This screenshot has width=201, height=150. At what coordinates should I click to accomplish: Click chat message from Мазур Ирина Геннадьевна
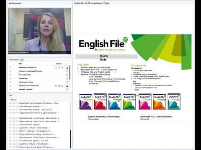click(31, 131)
